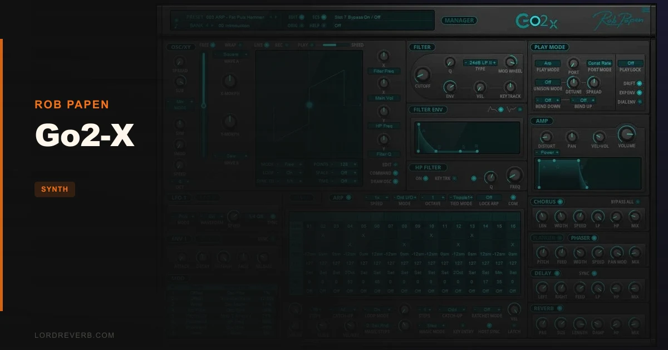Click the MOD WHEEL knob
Viewport: 668px width, 350px height.
pos(510,62)
